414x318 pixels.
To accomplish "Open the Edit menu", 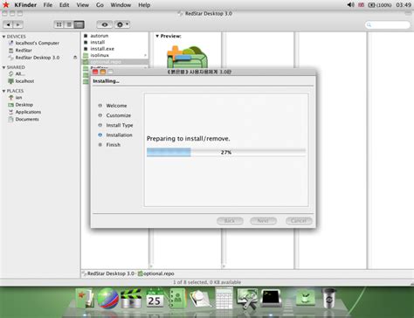I will tap(64, 5).
